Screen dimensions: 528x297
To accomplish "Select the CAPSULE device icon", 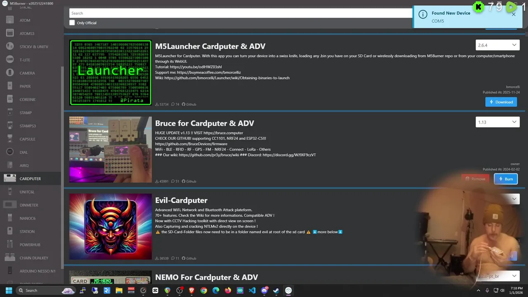I will coord(10,139).
